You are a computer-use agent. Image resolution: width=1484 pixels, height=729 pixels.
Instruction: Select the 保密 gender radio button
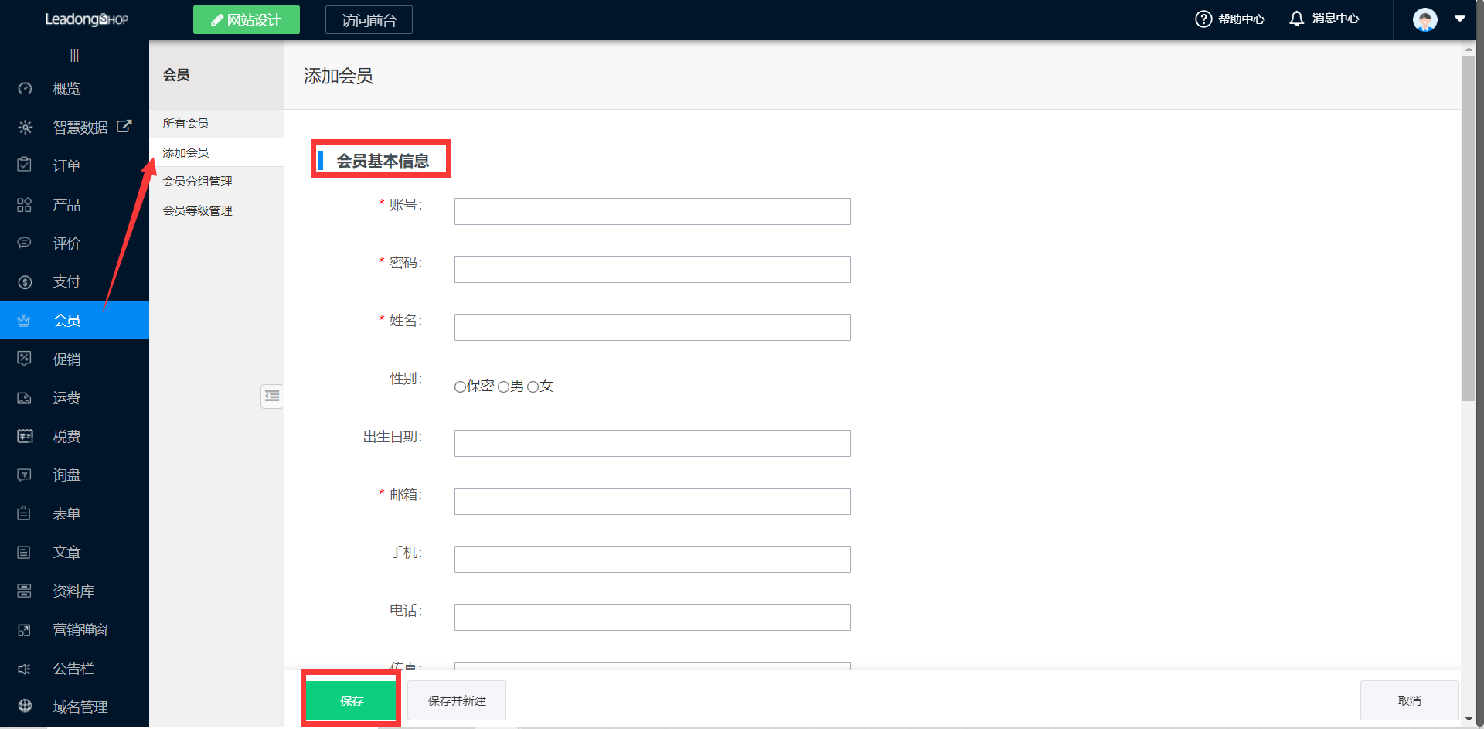tap(460, 387)
